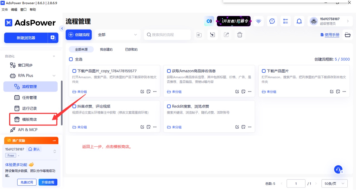Click the 升级套餐 button

[x=48, y=182]
